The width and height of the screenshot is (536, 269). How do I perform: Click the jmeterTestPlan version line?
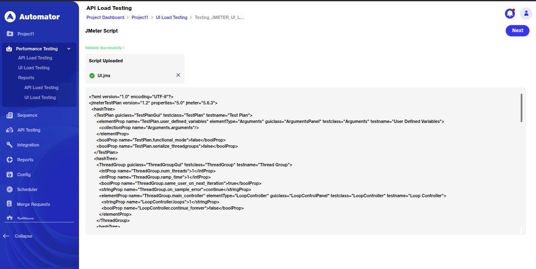(153, 103)
